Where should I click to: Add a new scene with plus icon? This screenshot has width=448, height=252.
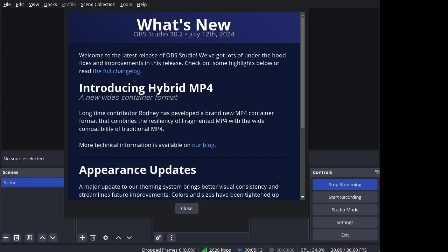(6, 238)
